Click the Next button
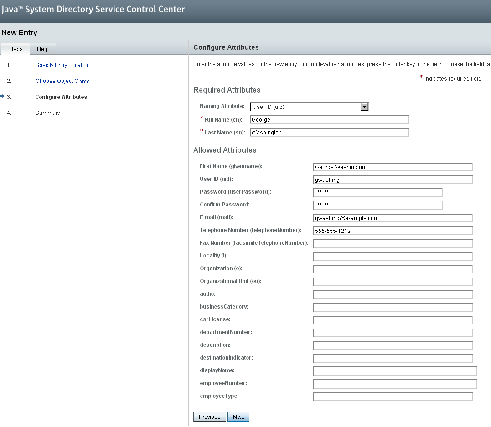The image size is (491, 427). point(238,417)
